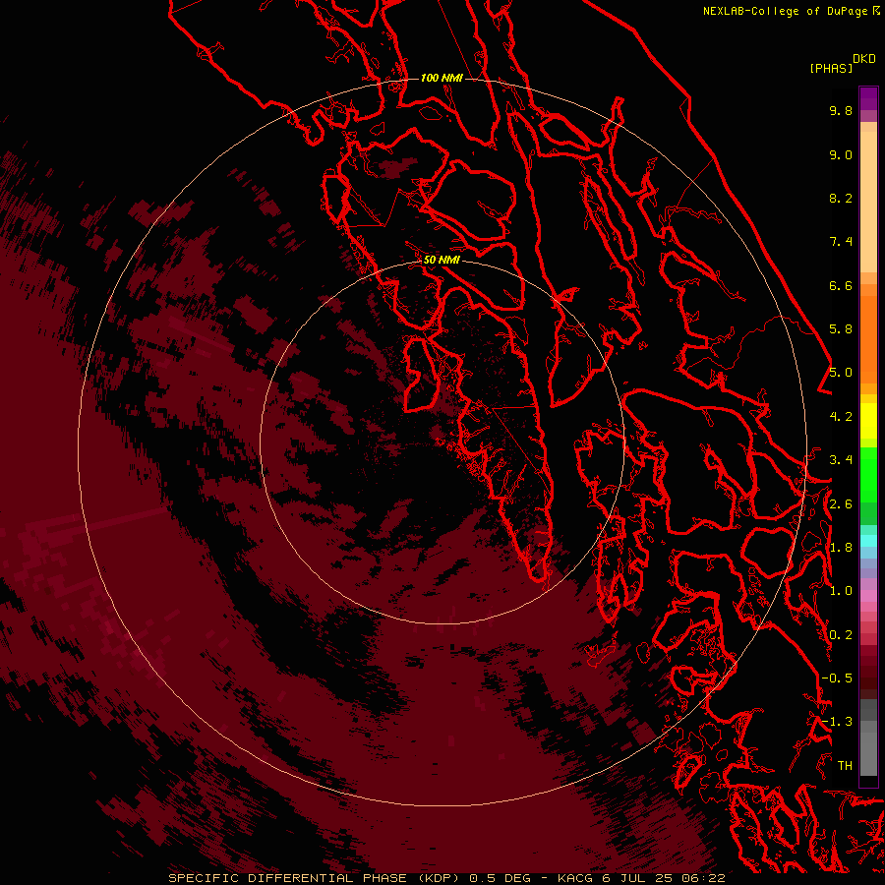Viewport: 885px width, 885px height.
Task: Click the 7.4 legend value
Action: pyautogui.click(x=841, y=242)
